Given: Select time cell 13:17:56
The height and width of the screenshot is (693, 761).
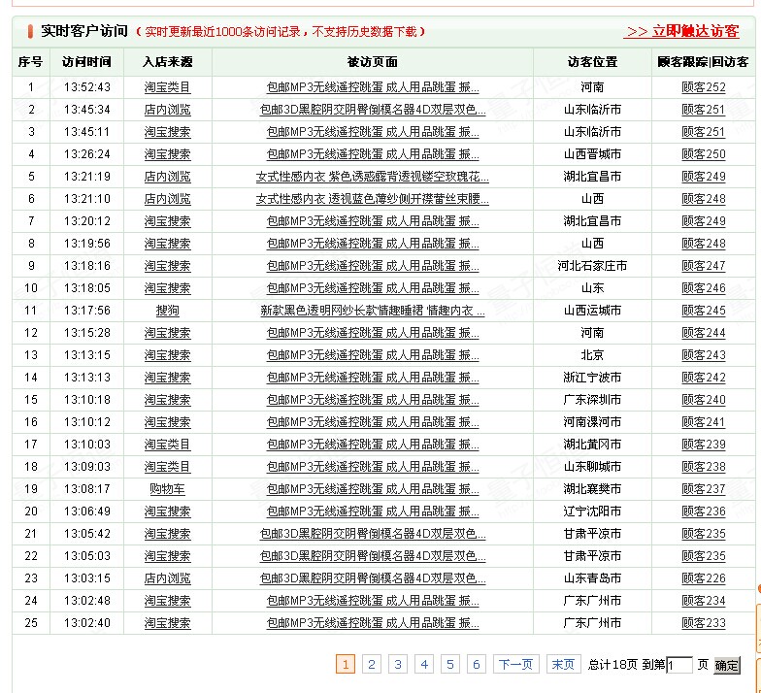Looking at the screenshot, I should tap(87, 311).
